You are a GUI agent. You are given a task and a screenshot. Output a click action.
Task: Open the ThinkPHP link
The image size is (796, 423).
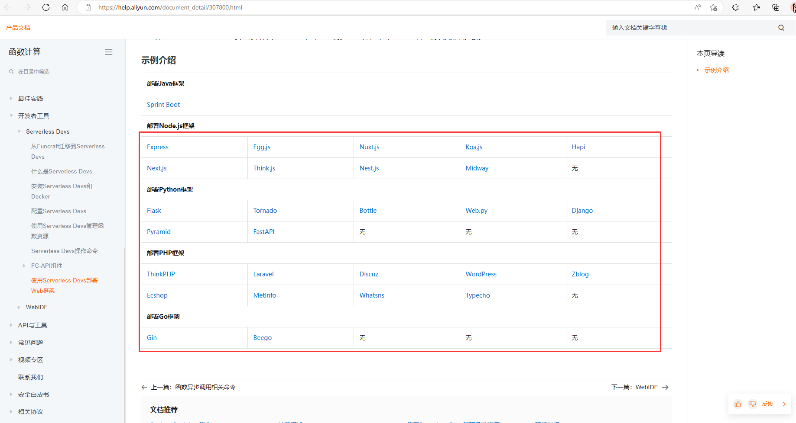(x=161, y=274)
